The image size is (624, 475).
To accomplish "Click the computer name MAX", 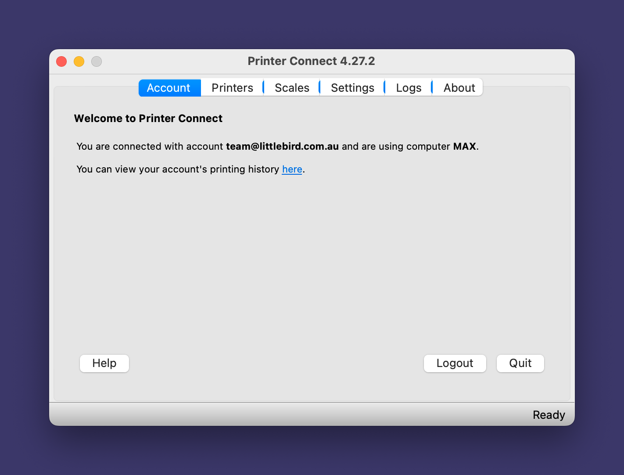I will (x=464, y=146).
